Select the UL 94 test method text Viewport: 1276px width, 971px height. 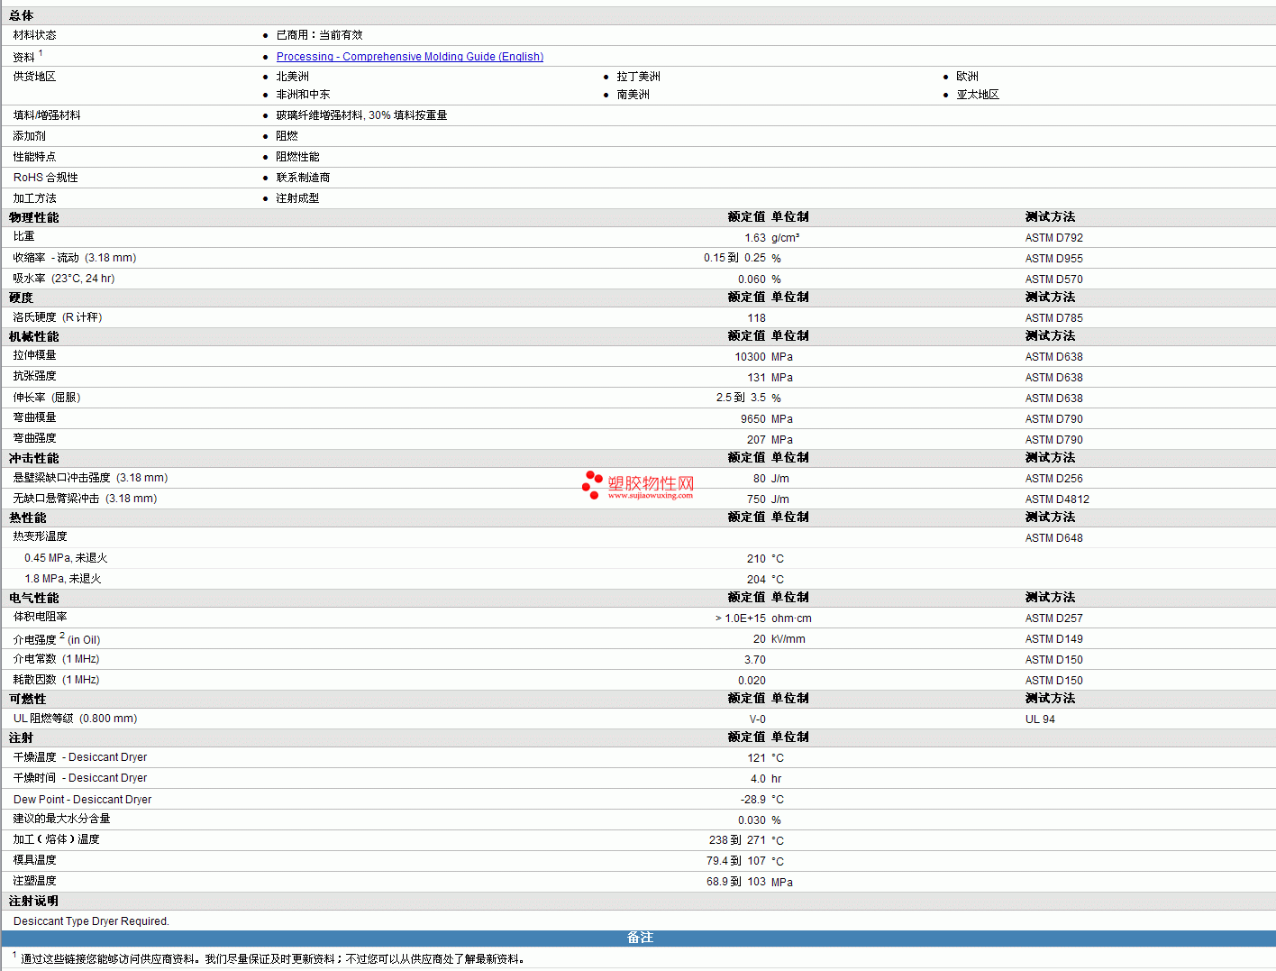[1040, 719]
